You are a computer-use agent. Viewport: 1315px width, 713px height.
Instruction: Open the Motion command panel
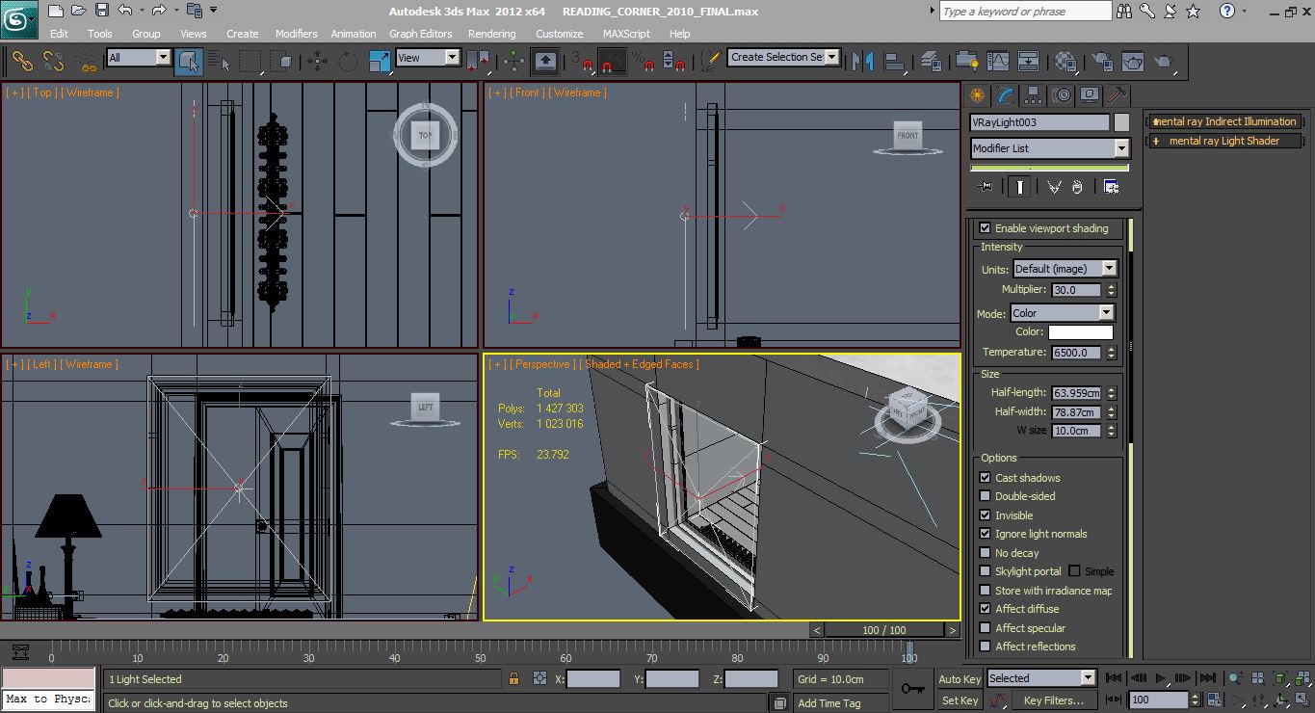[x=1062, y=95]
